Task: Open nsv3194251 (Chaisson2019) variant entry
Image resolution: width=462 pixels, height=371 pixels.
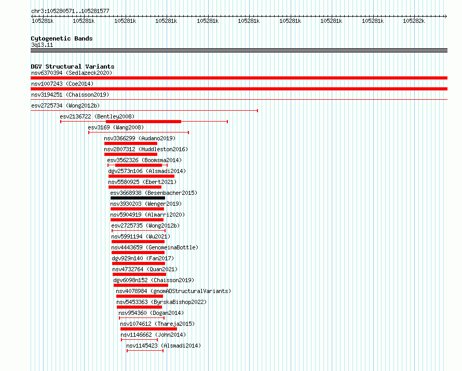Action: click(x=70, y=95)
